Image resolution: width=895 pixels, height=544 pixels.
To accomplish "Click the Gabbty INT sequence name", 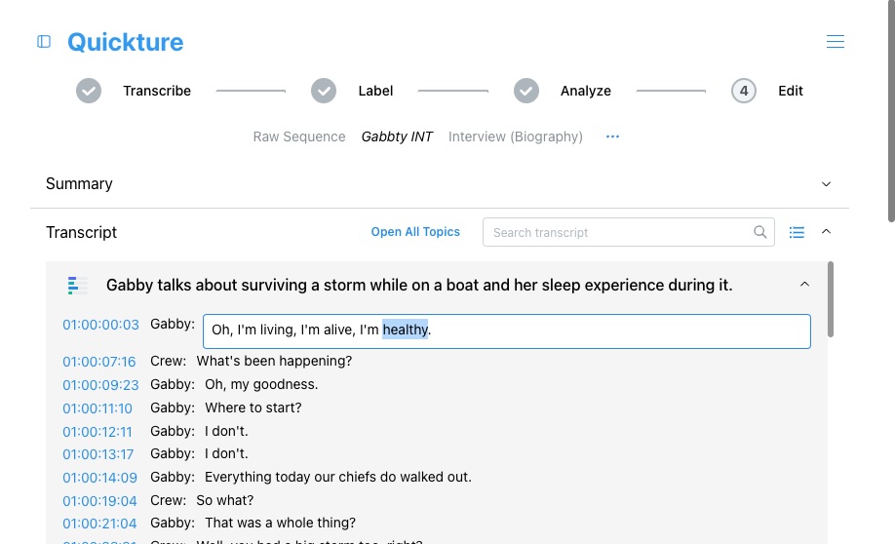I will (397, 137).
